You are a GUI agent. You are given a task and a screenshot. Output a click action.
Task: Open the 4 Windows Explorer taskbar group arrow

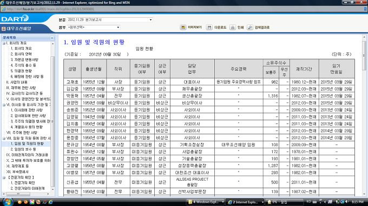pyautogui.click(x=222, y=202)
